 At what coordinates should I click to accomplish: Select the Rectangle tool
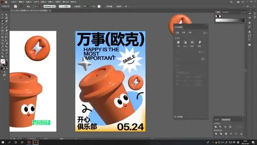pyautogui.click(x=2, y=27)
